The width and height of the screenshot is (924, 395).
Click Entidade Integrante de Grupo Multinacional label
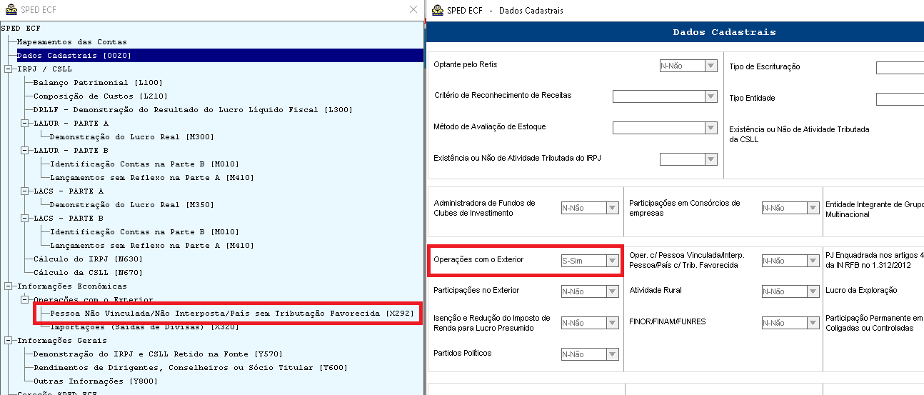pyautogui.click(x=874, y=209)
